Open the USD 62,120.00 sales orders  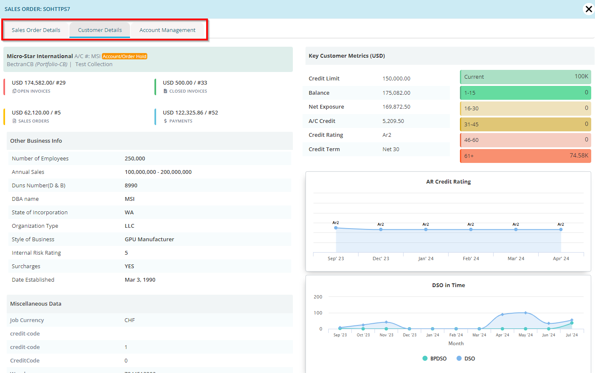36,112
